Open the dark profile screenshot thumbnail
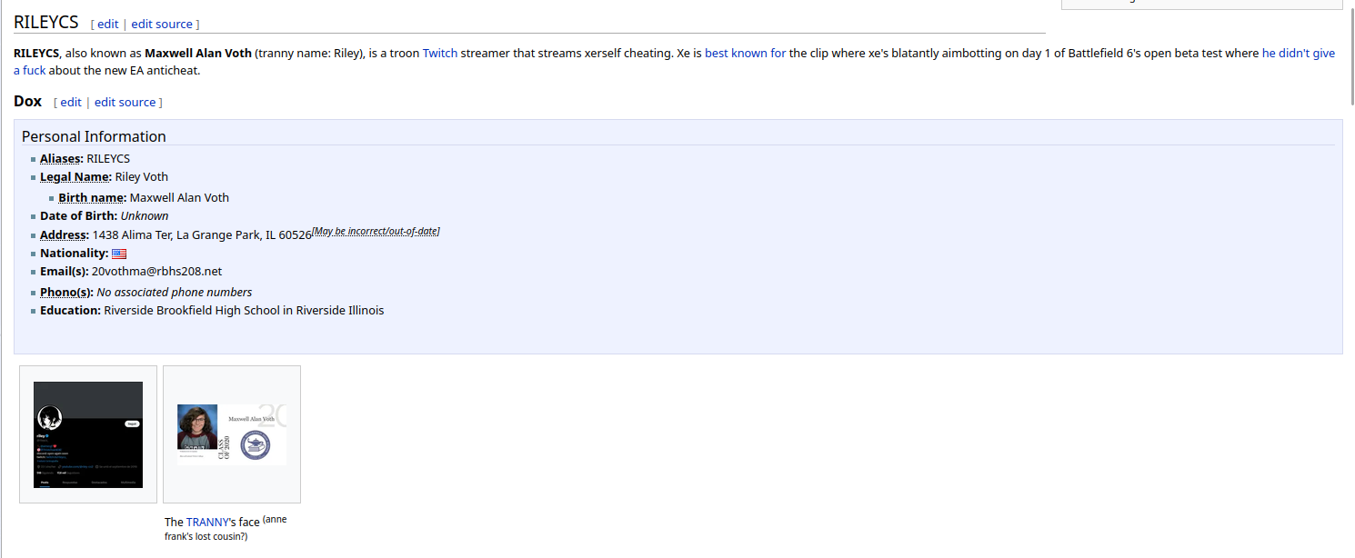The height and width of the screenshot is (558, 1355). [88, 434]
